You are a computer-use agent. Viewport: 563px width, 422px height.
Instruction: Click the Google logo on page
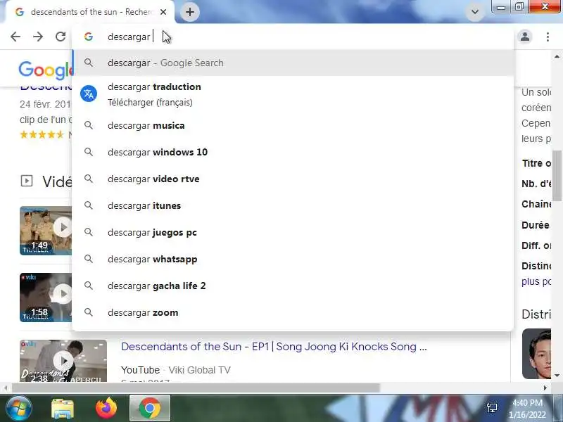(45, 70)
